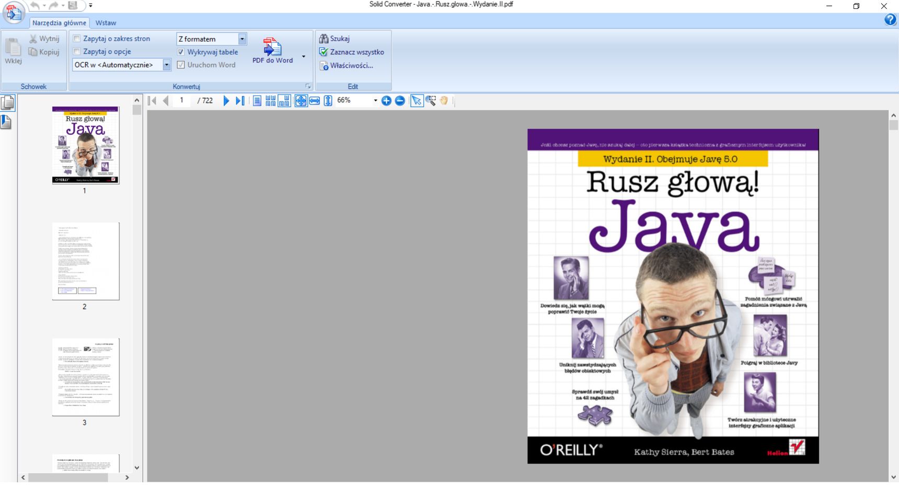The image size is (899, 486).
Task: Click thumbnails panel horizontal scrollbar right arrow
Action: click(126, 477)
